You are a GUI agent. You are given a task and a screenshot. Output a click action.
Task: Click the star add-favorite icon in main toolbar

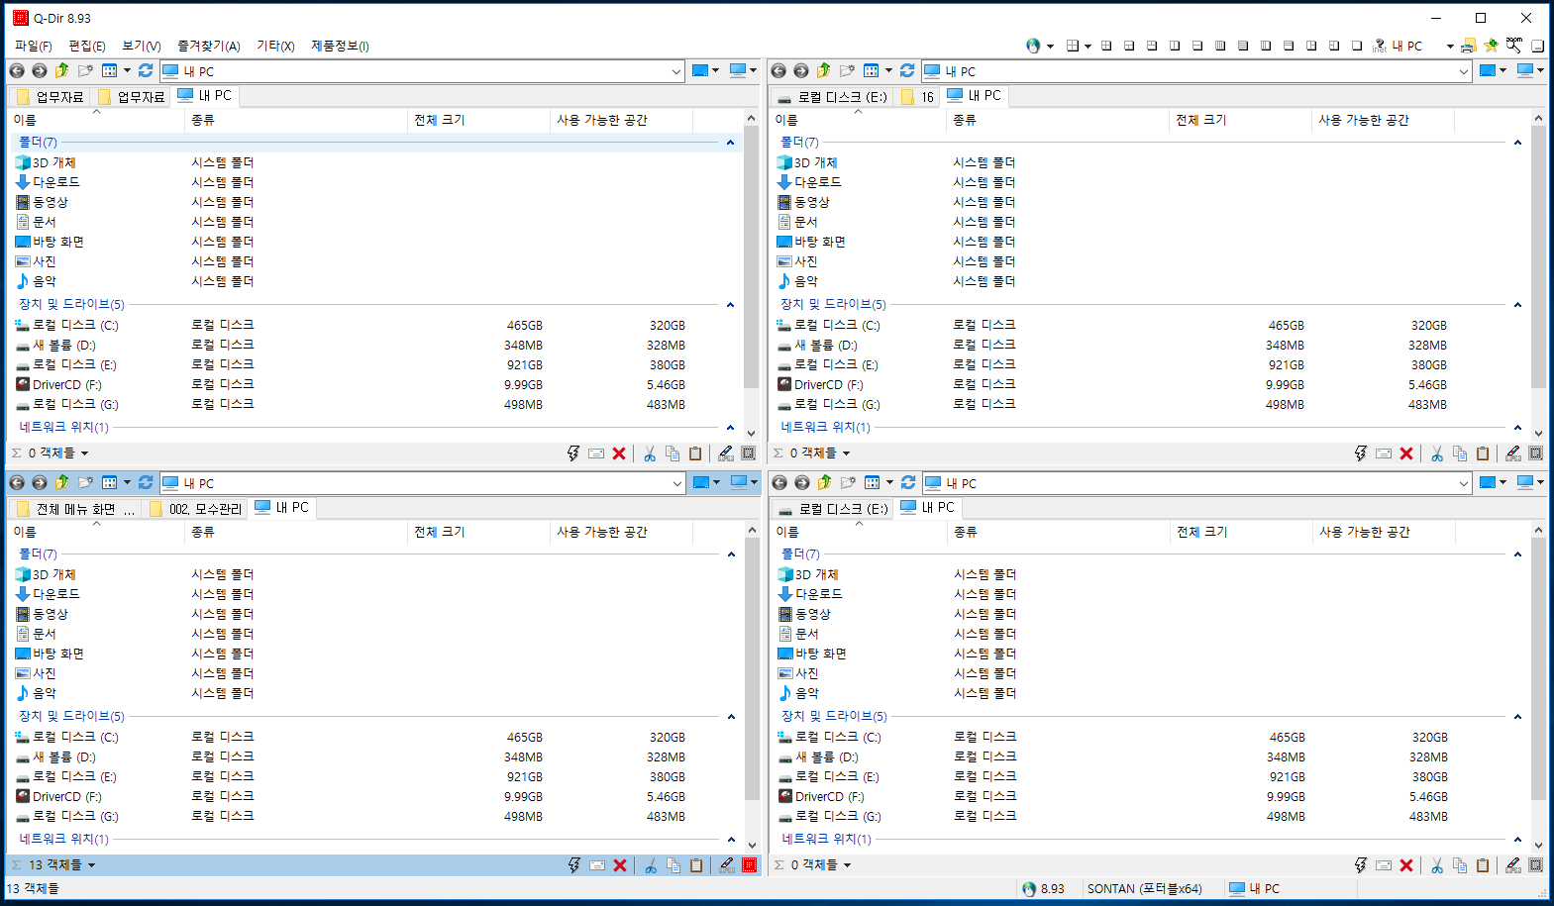pyautogui.click(x=1491, y=46)
